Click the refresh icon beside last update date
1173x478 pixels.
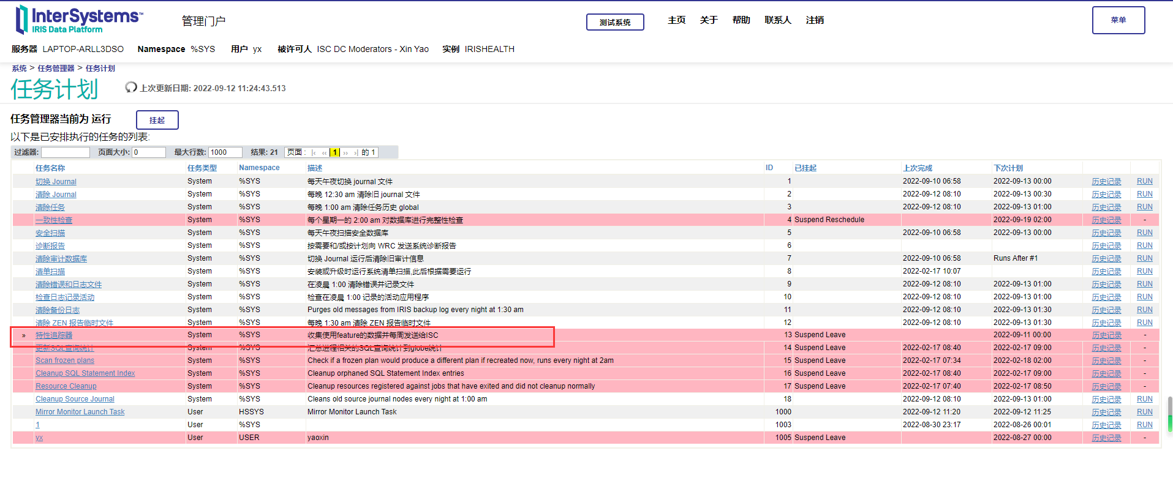130,88
